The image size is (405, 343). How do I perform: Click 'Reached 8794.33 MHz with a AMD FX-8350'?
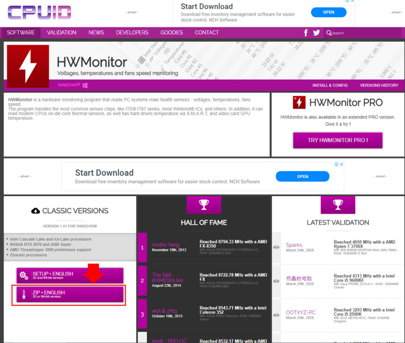233,244
